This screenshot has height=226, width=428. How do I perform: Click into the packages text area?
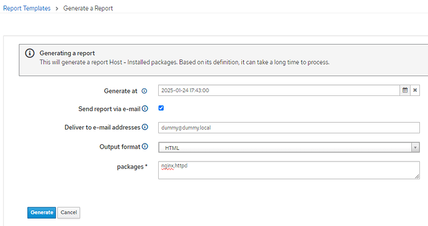coord(289,170)
